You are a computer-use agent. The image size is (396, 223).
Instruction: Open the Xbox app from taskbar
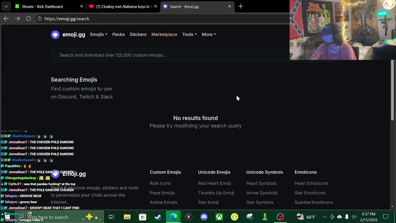(x=219, y=217)
